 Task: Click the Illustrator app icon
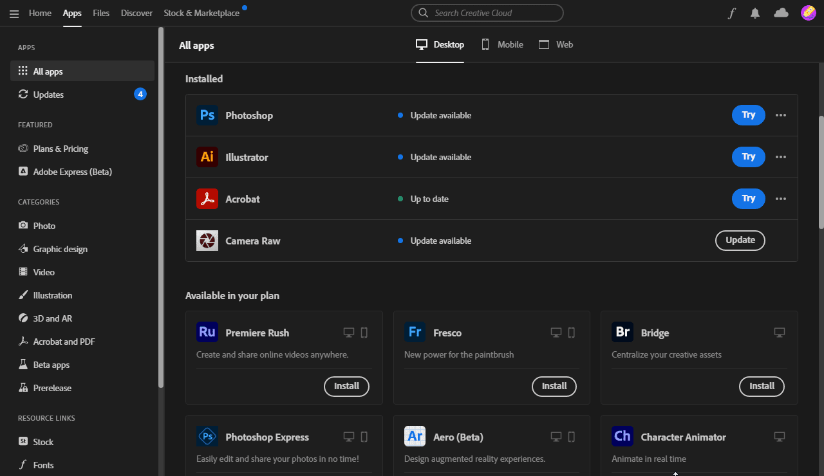207,157
